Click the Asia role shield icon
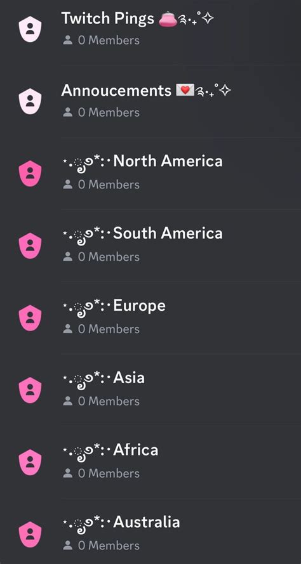This screenshot has width=301, height=564. [30, 390]
